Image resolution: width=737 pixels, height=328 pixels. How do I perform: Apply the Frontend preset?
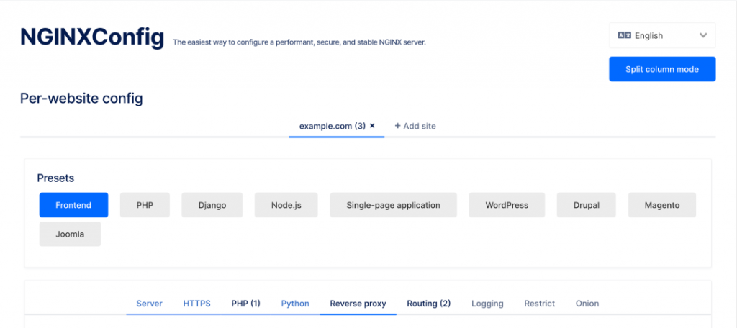coord(74,205)
